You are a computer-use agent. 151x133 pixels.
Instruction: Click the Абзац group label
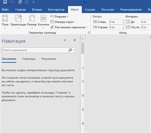(123, 33)
